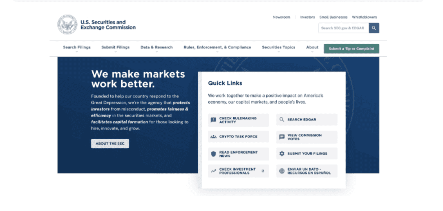Screen dimensions: 443x211
Task: Expand the About menu chevron
Action: click(312, 52)
